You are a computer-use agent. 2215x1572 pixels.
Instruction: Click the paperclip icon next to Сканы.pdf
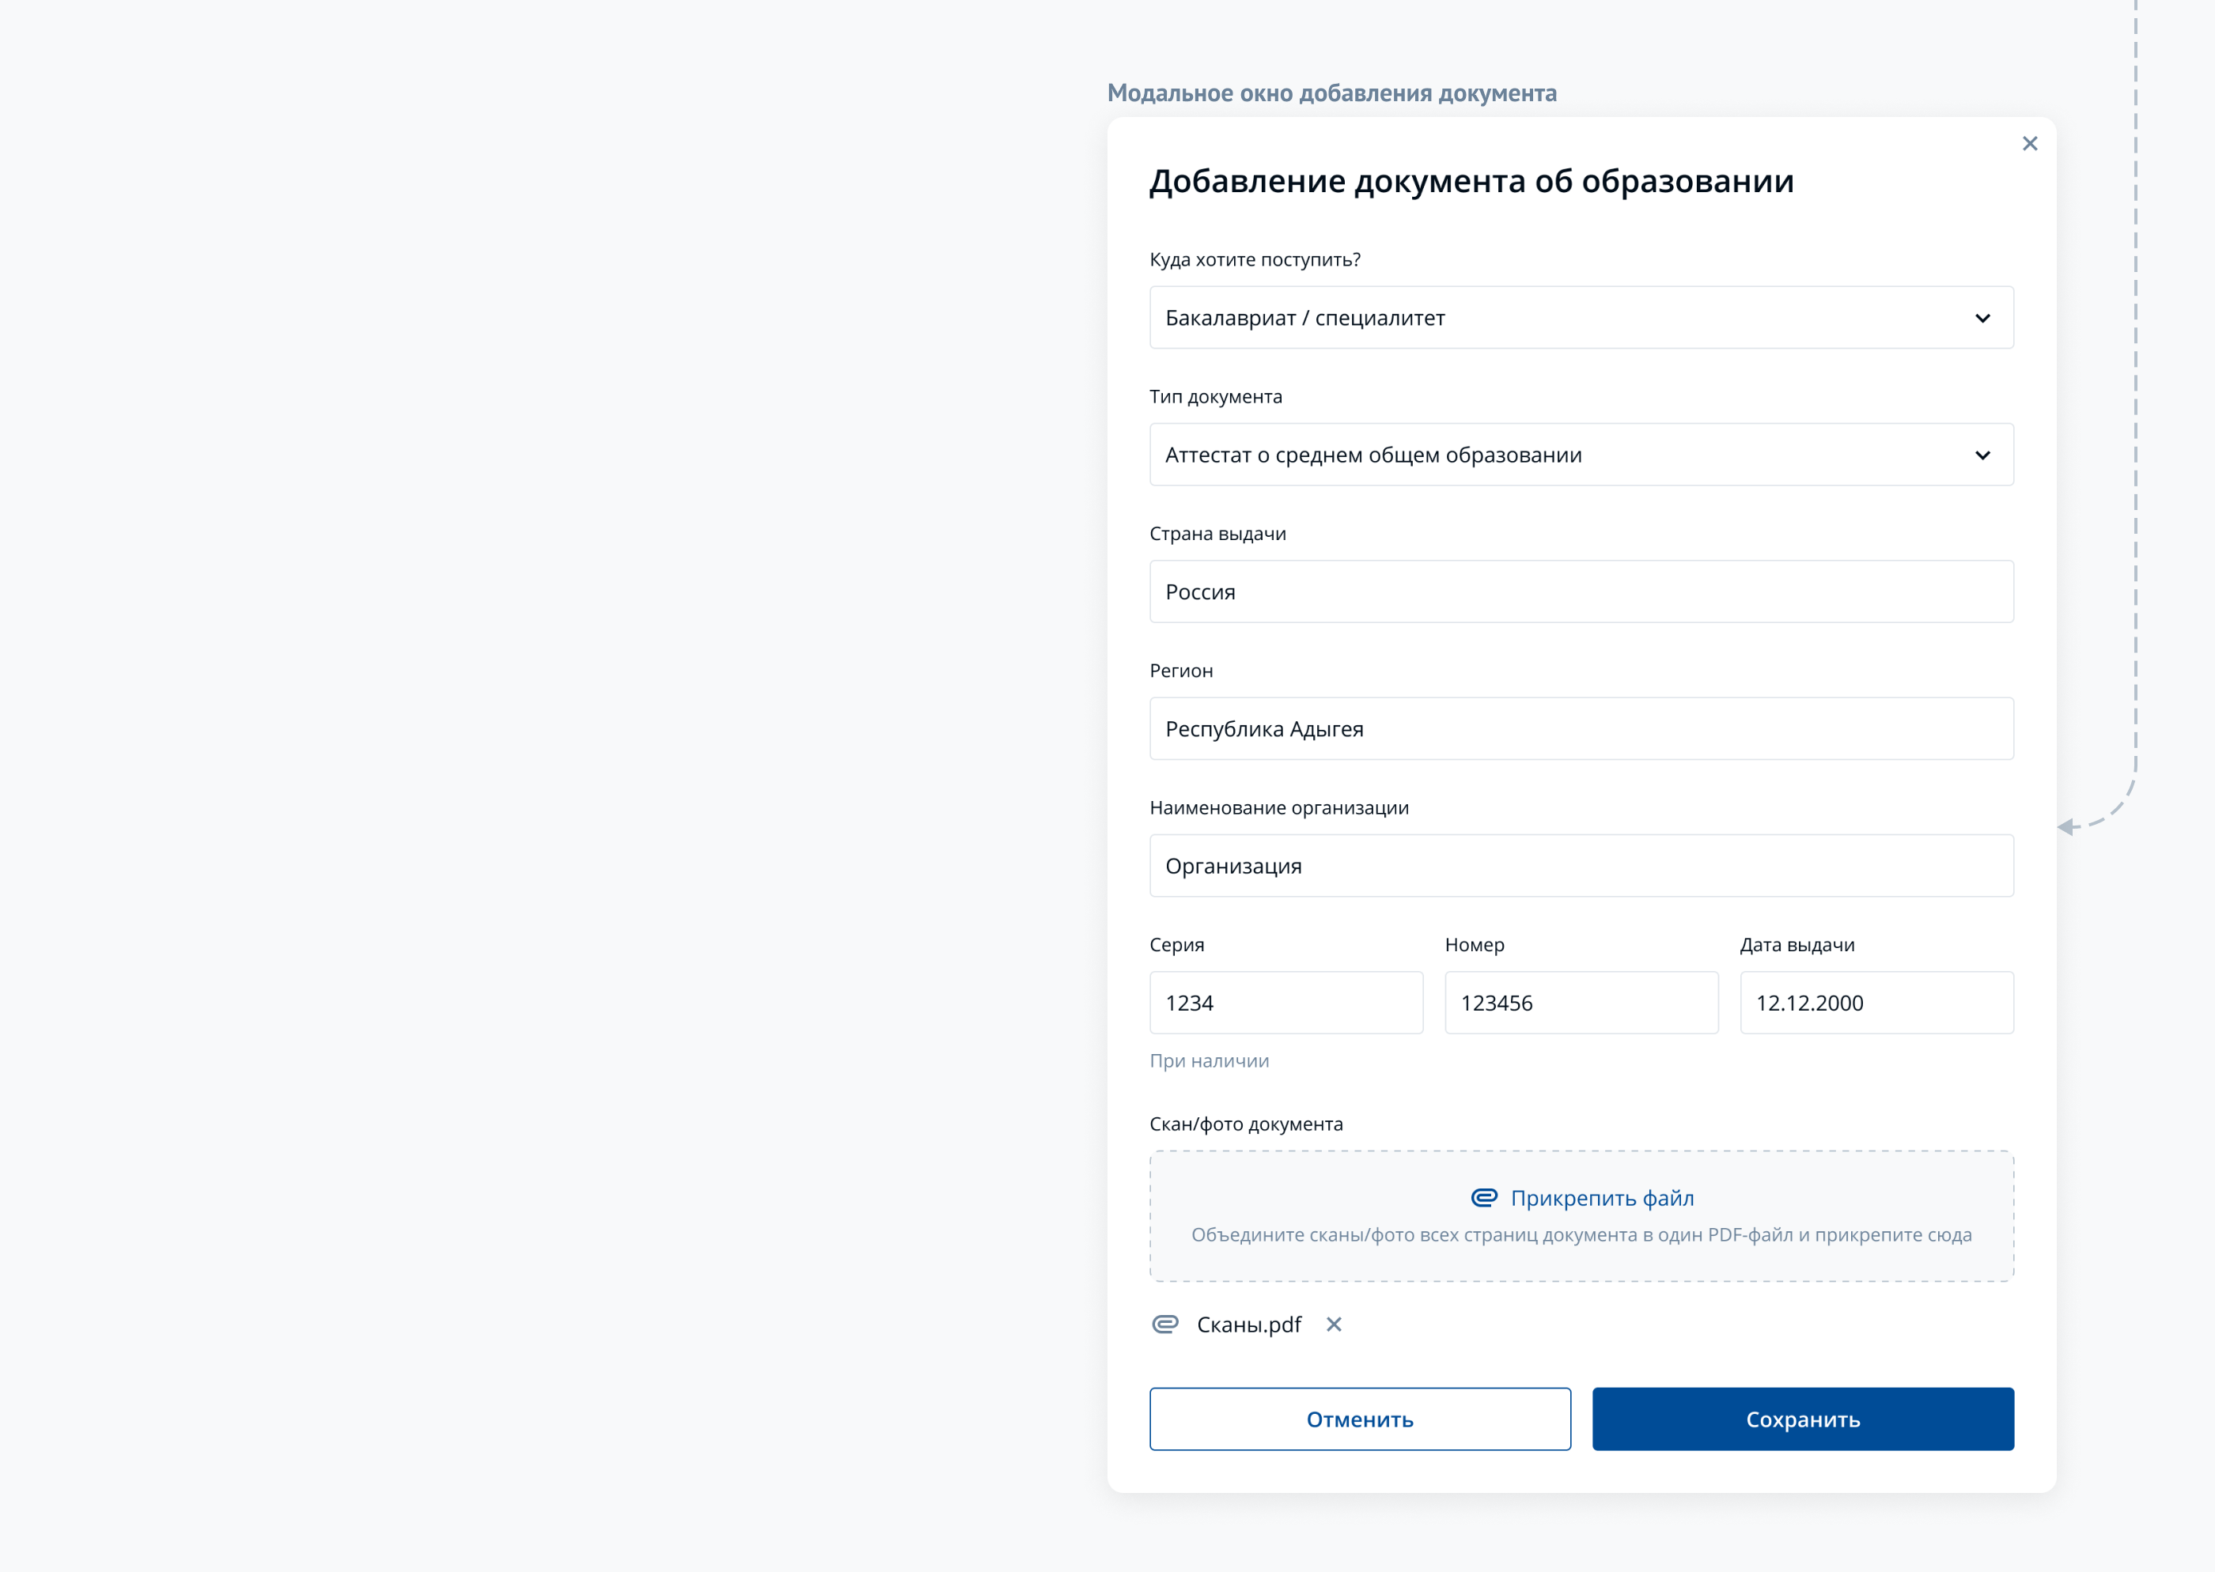(x=1164, y=1323)
